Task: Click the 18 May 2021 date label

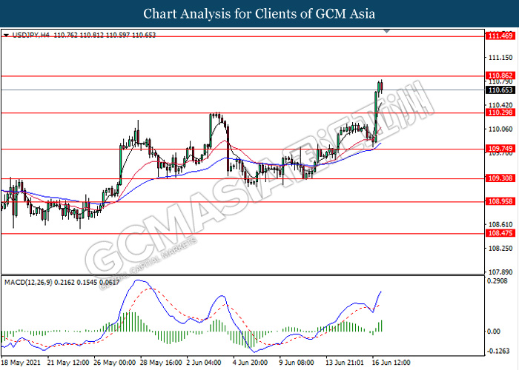Action: 22,363
